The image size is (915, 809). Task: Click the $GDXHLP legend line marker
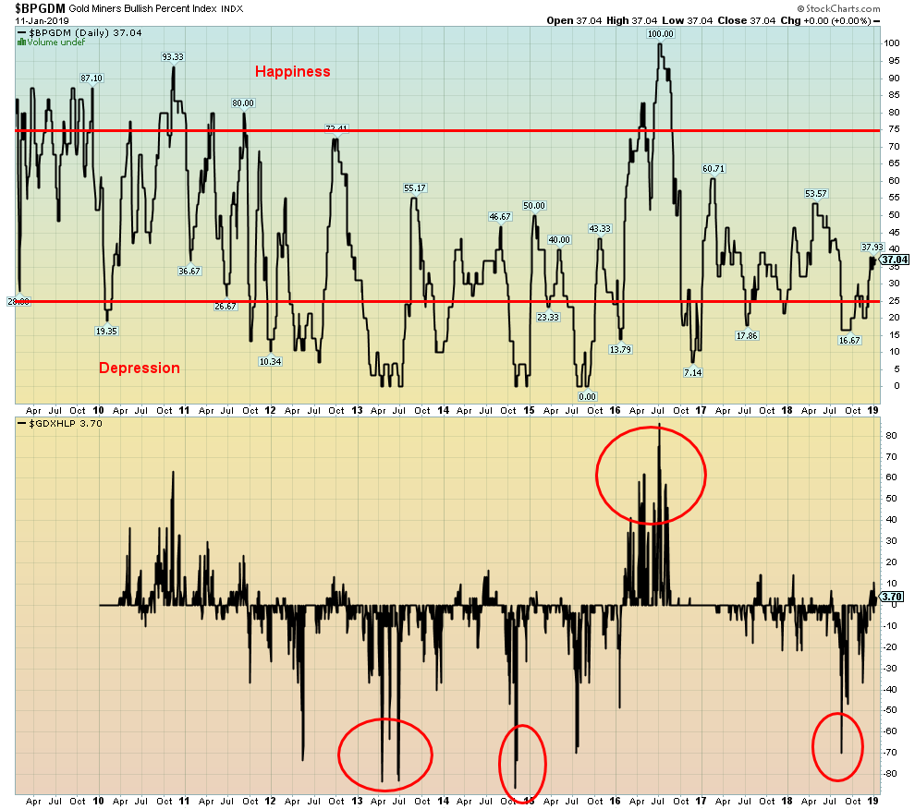click(22, 422)
